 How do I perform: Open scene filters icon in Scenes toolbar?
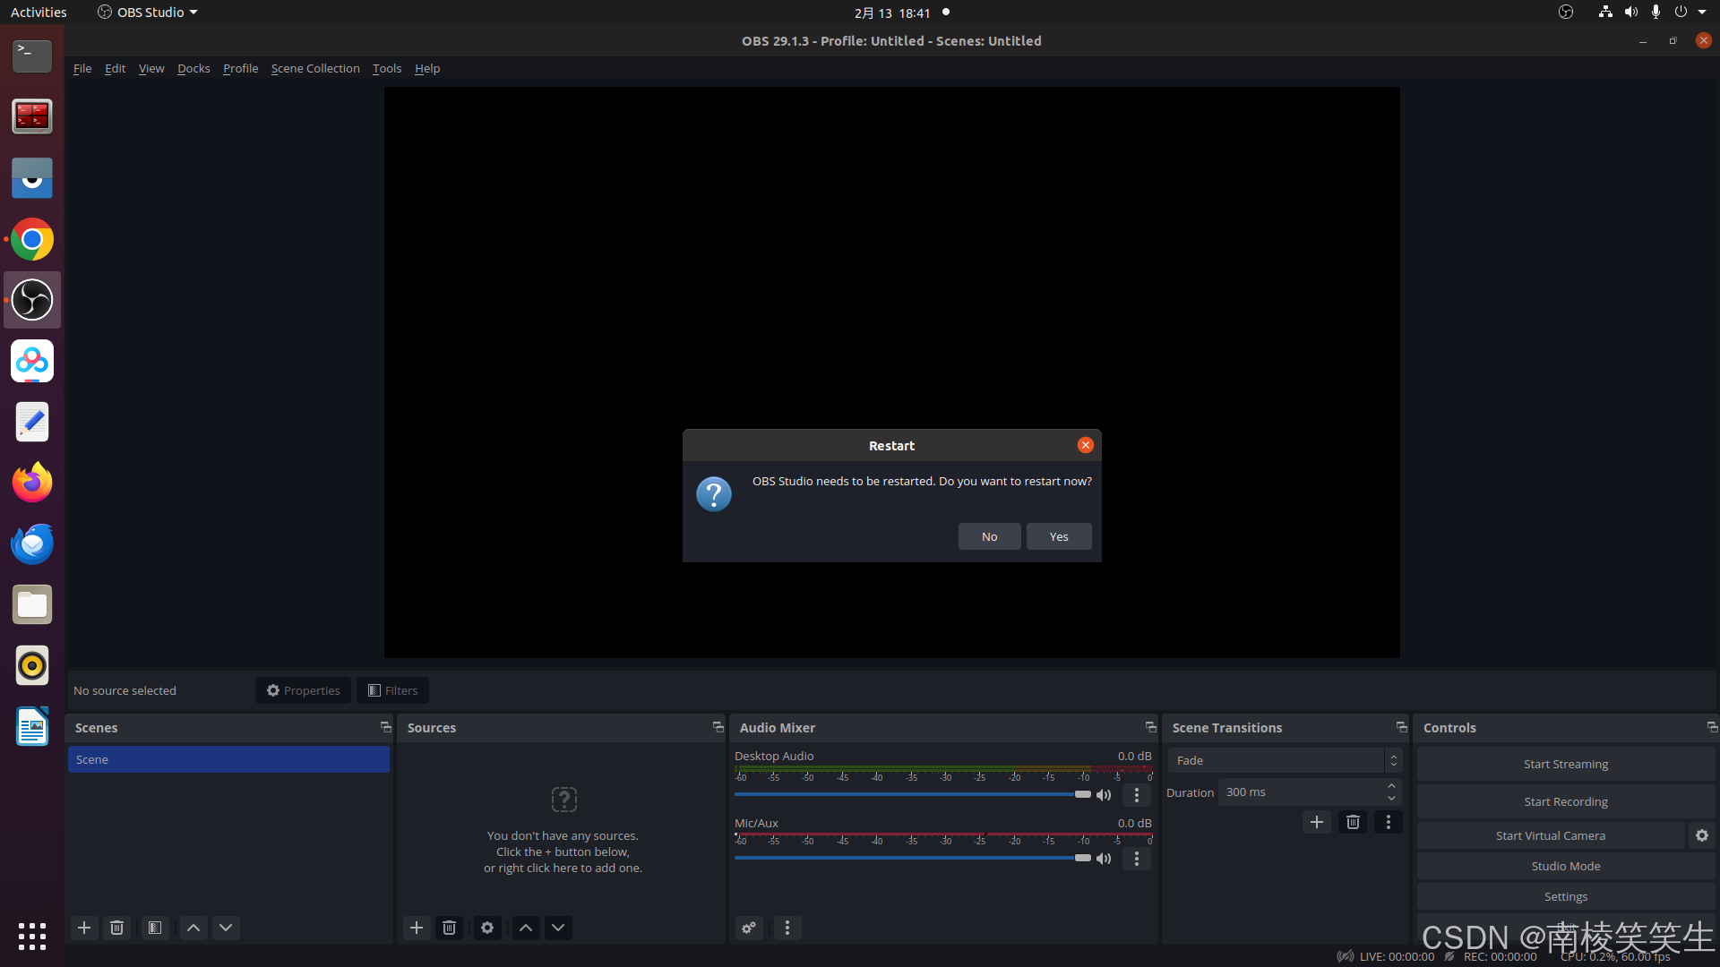155,928
